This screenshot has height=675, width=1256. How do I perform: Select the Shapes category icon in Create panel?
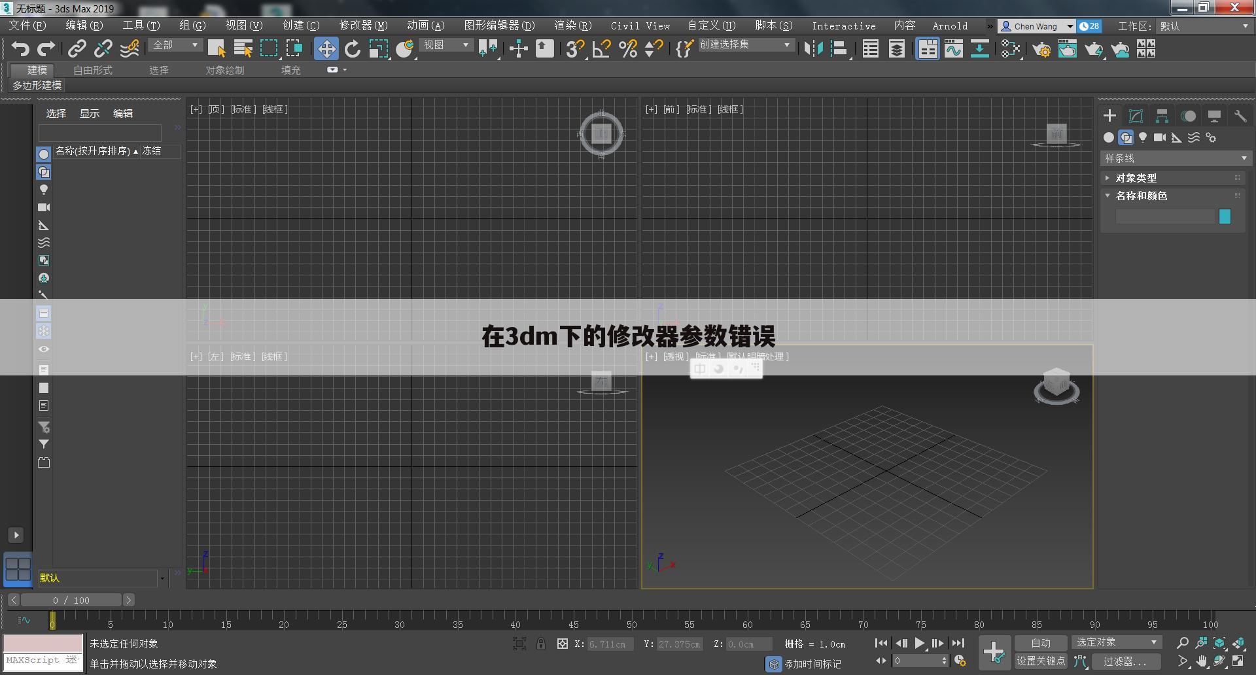1126,137
